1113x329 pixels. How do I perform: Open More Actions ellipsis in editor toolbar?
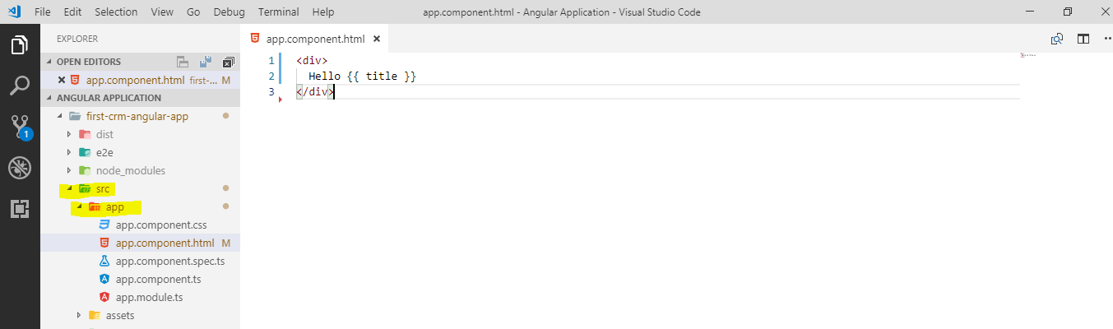(1106, 39)
